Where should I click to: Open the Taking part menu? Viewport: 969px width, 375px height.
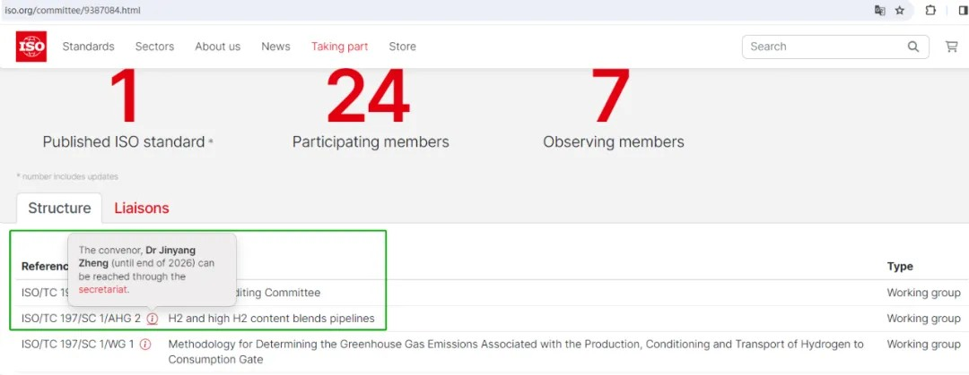pyautogui.click(x=339, y=47)
